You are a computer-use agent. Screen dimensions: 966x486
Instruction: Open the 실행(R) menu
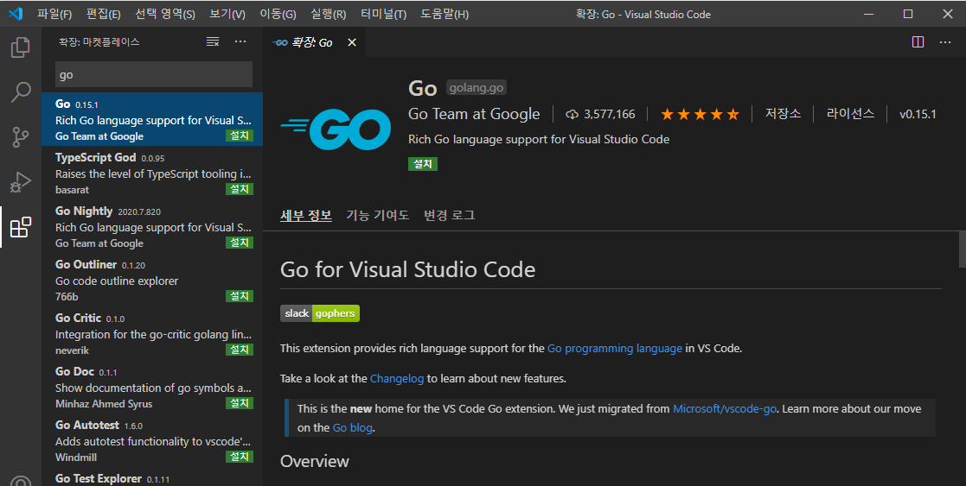coord(329,14)
